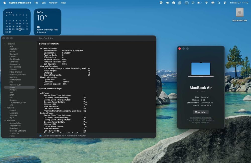Image resolution: width=251 pixels, height=163 pixels.
Task: Click the Sofia weather widget
Action: tap(47, 22)
